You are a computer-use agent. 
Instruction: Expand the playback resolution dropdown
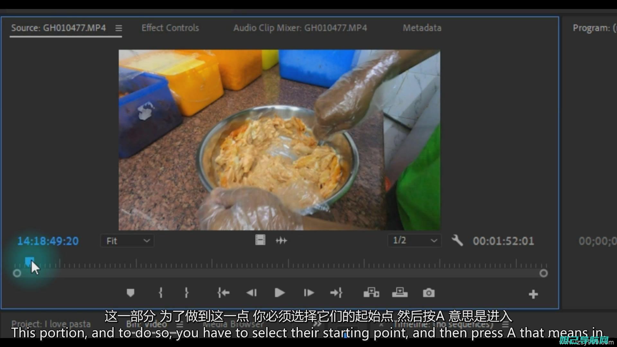pos(413,241)
